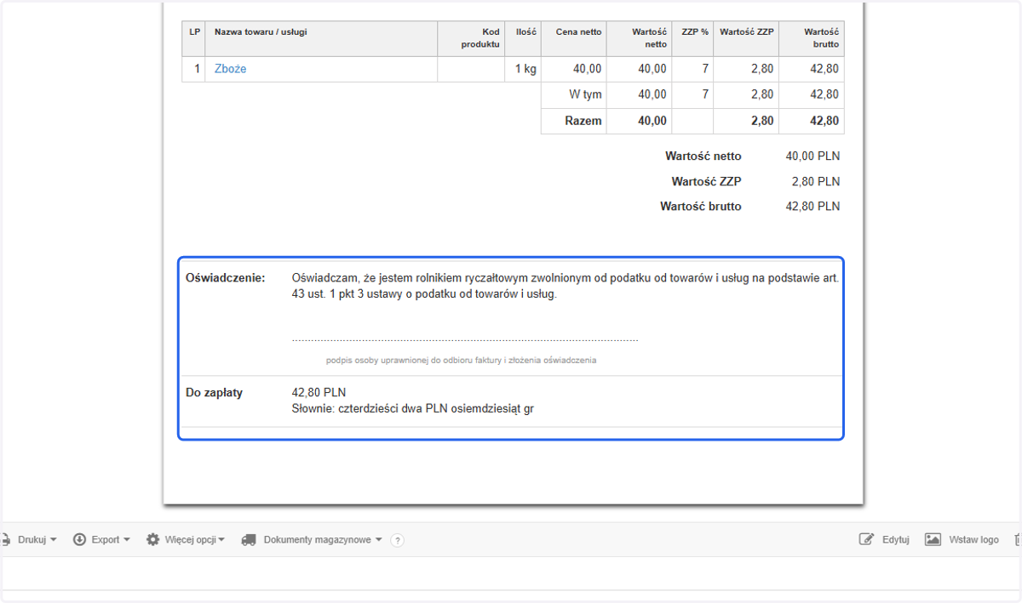Viewport: 1022px width, 603px height.
Task: Click the Wartość ZZP column header
Action: point(746,38)
